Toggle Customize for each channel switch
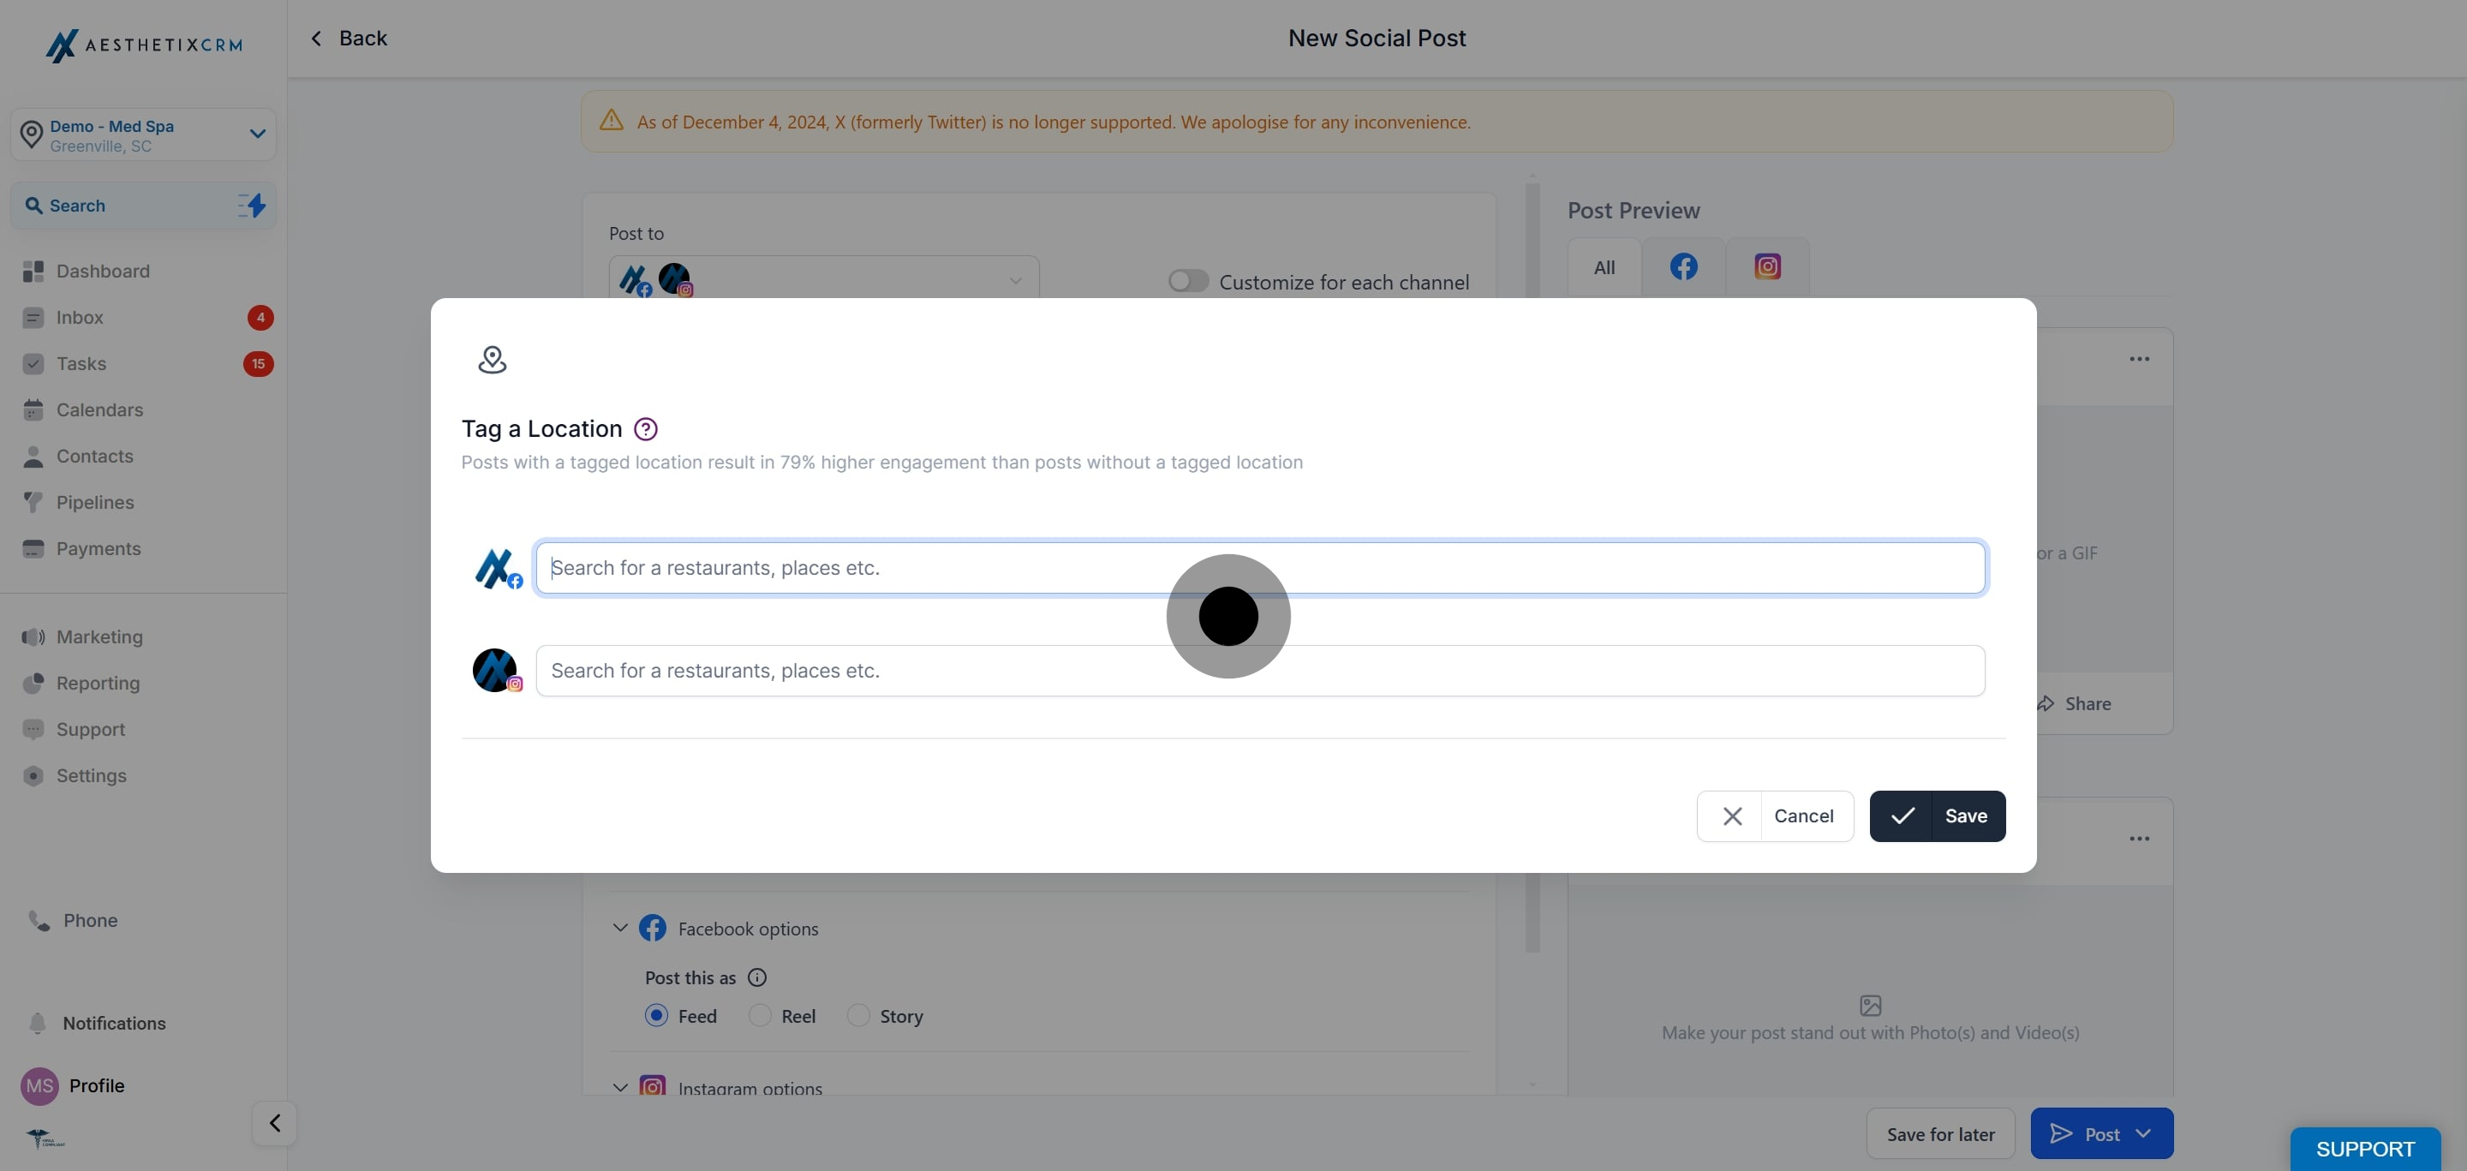This screenshot has width=2467, height=1171. (x=1187, y=282)
